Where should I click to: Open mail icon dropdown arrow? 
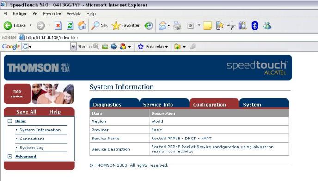pos(169,25)
